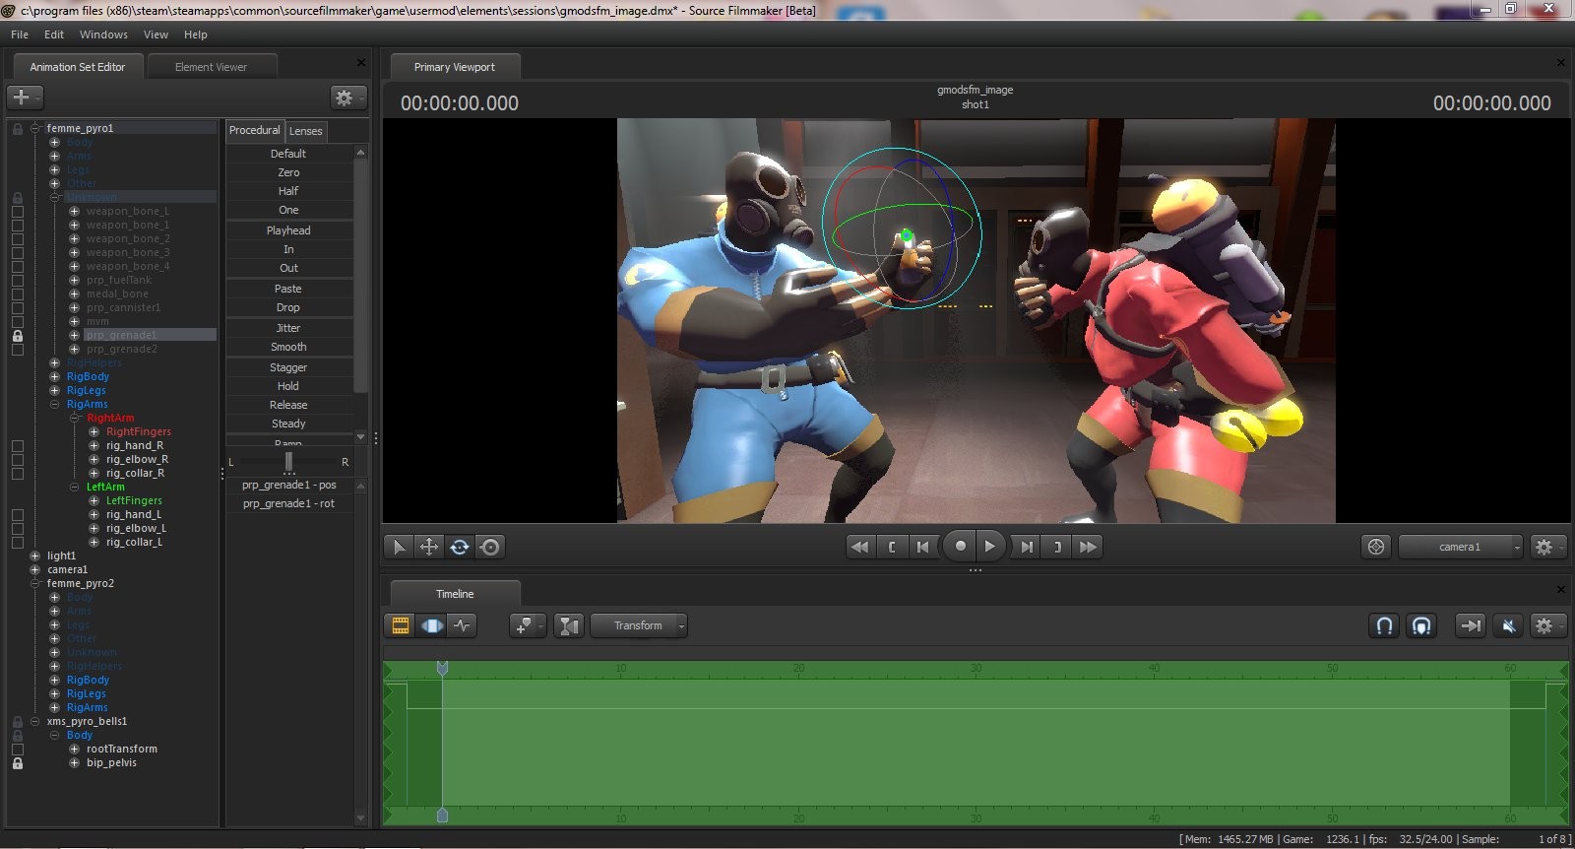Image resolution: width=1575 pixels, height=849 pixels.
Task: Toggle lock for prp_grenade2 row
Action: (x=17, y=350)
